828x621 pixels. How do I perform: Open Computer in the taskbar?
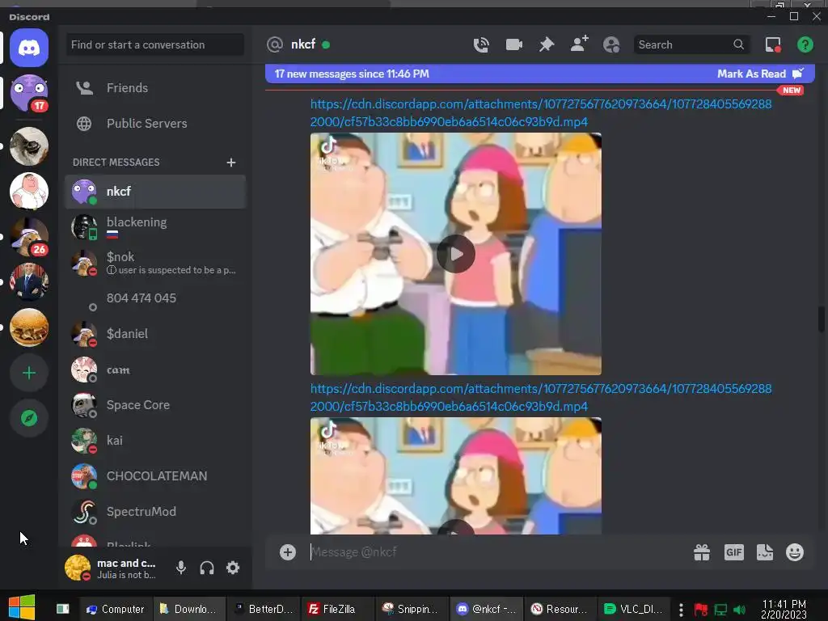click(115, 609)
